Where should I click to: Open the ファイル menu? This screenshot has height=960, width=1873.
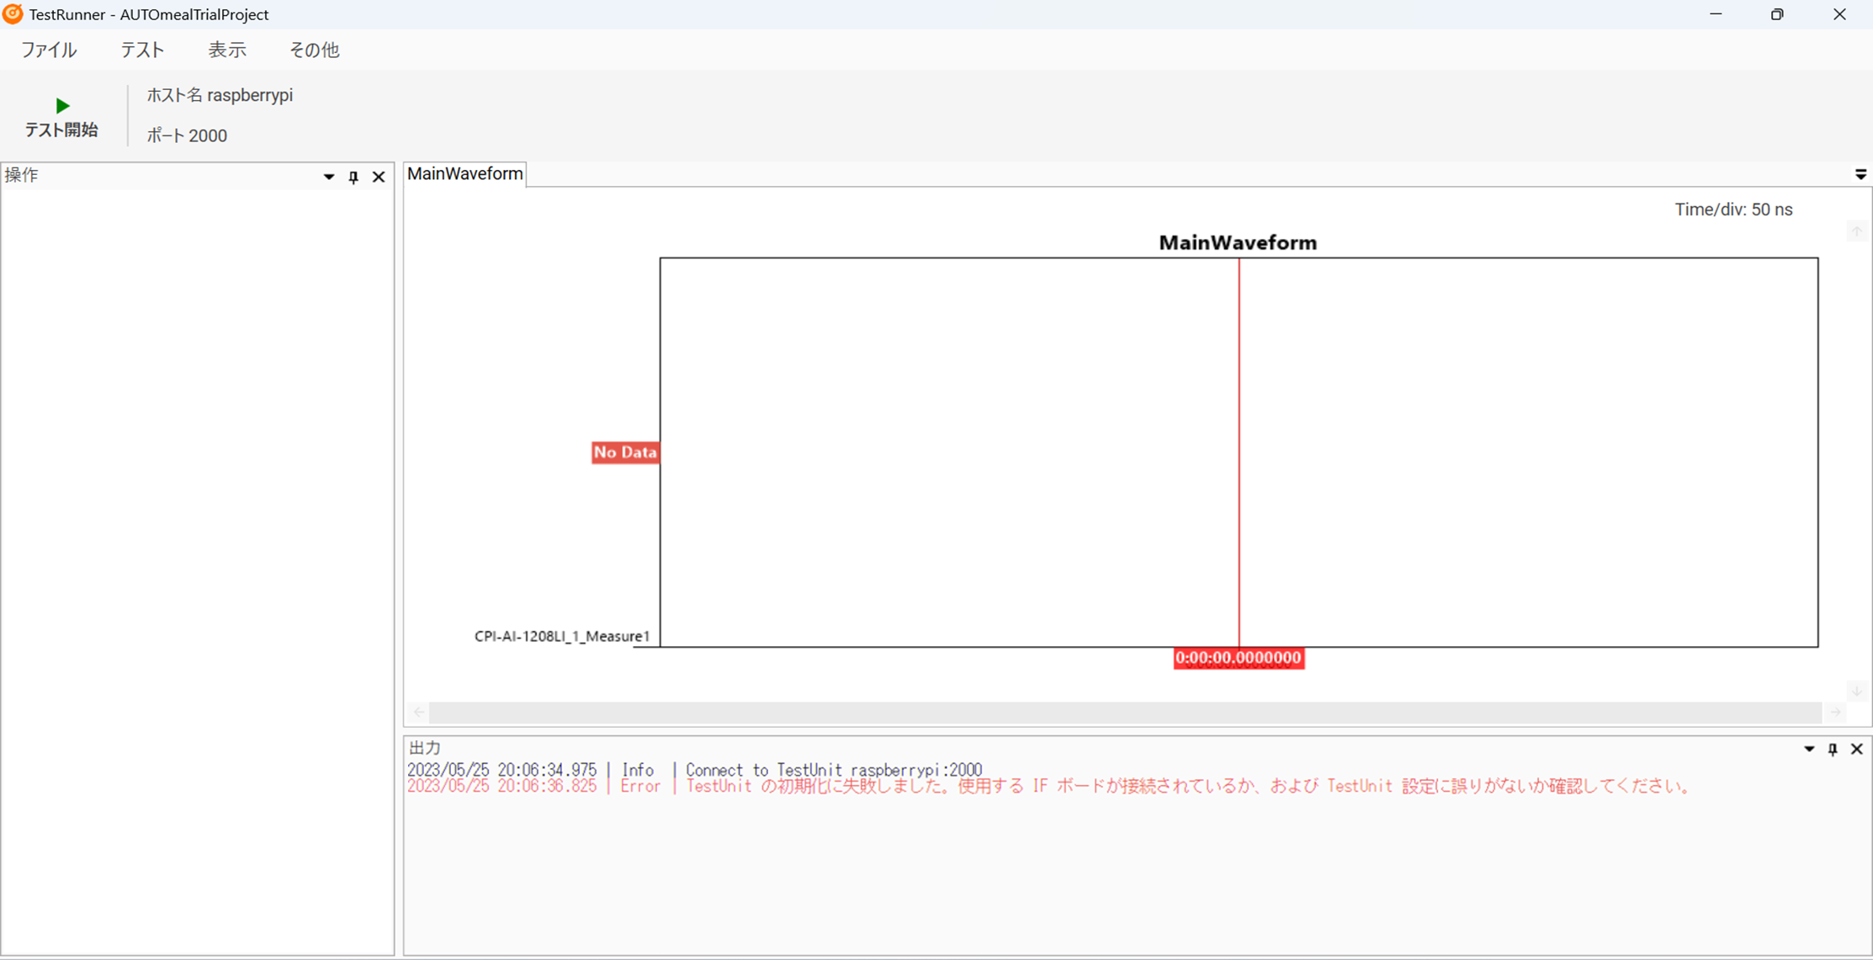point(49,50)
